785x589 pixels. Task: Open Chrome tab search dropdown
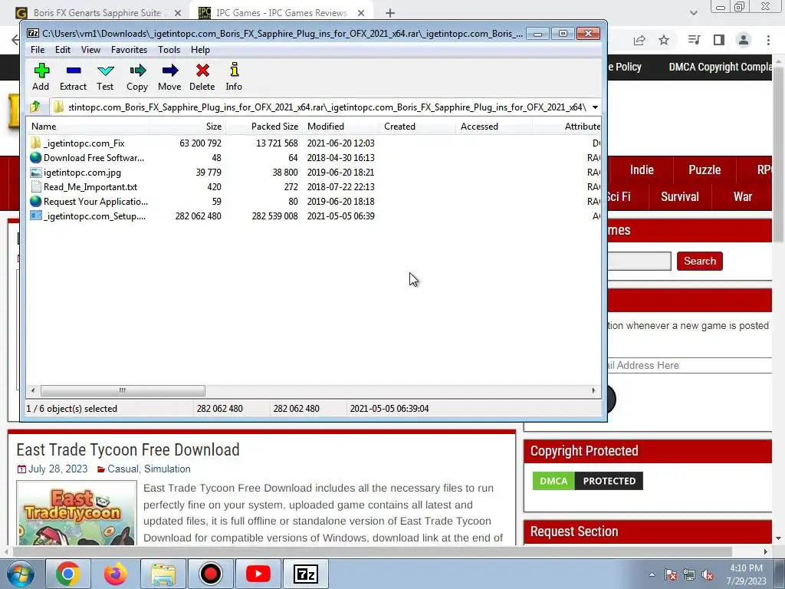pos(693,13)
